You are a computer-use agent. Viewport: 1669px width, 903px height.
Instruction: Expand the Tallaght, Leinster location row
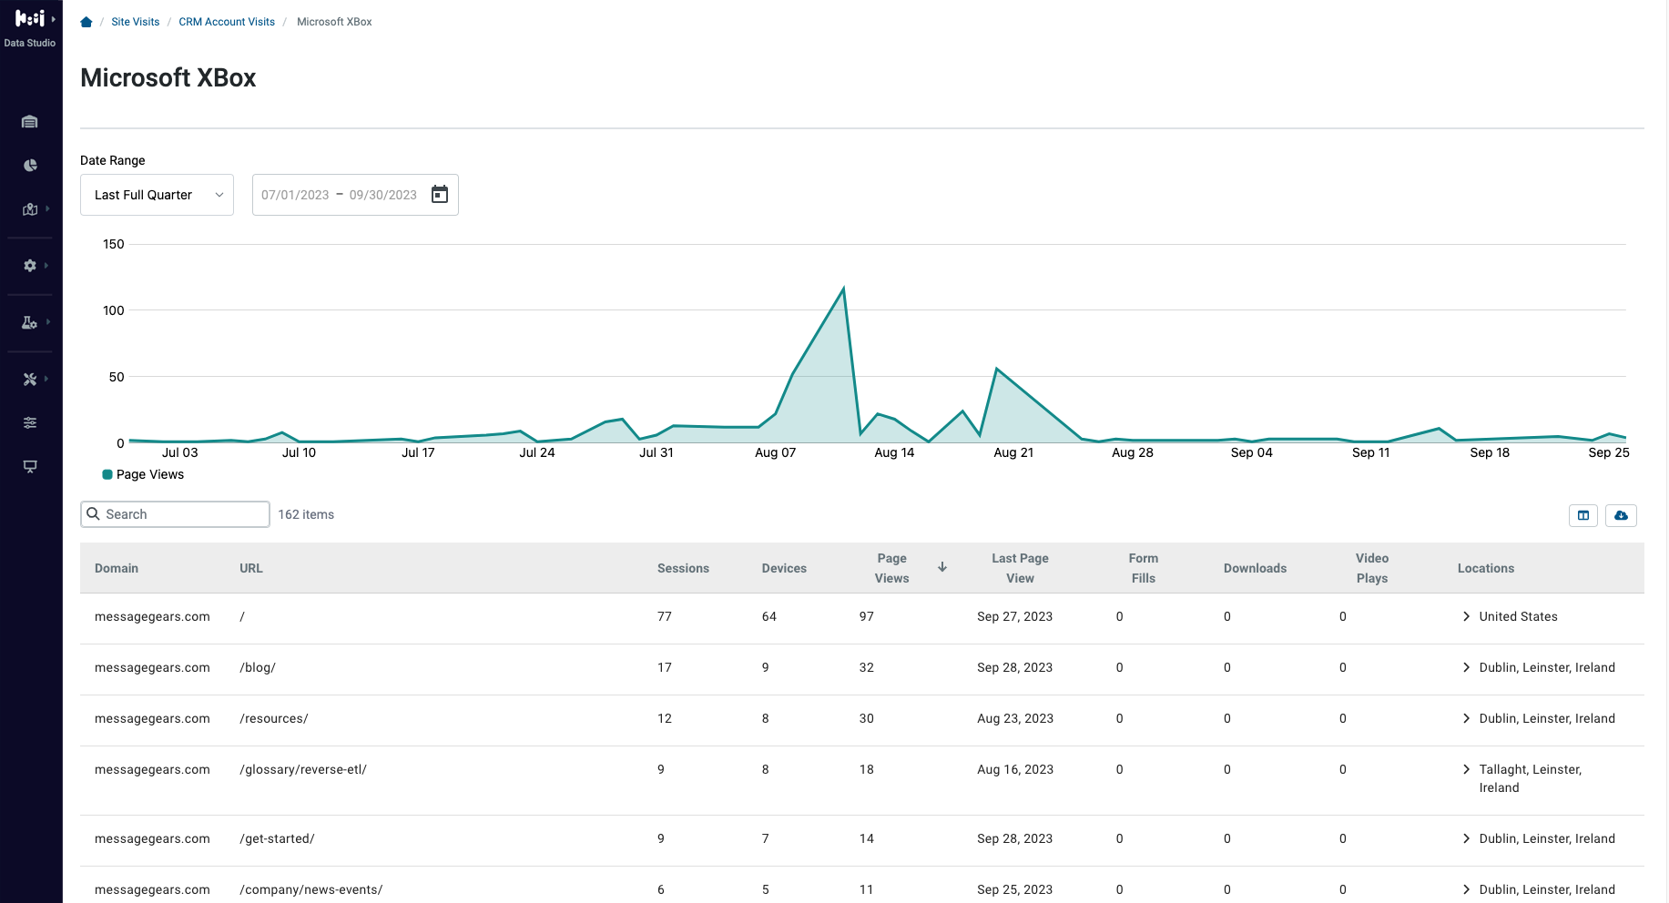click(x=1466, y=769)
